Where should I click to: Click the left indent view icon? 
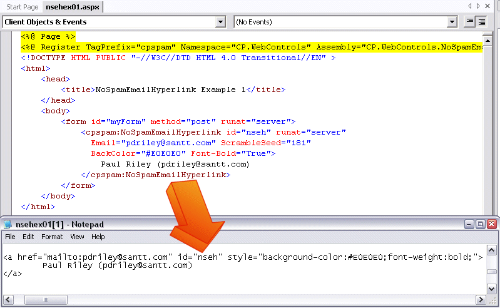(469, 22)
